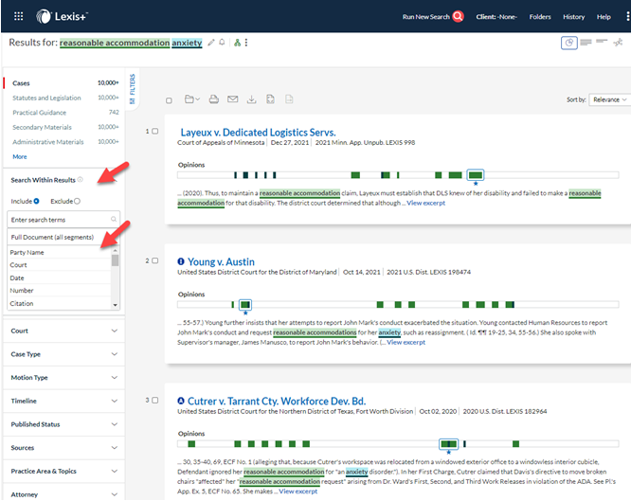This screenshot has height=501, width=631.
Task: Click the info icon beside Search Within Results
Action: (81, 180)
